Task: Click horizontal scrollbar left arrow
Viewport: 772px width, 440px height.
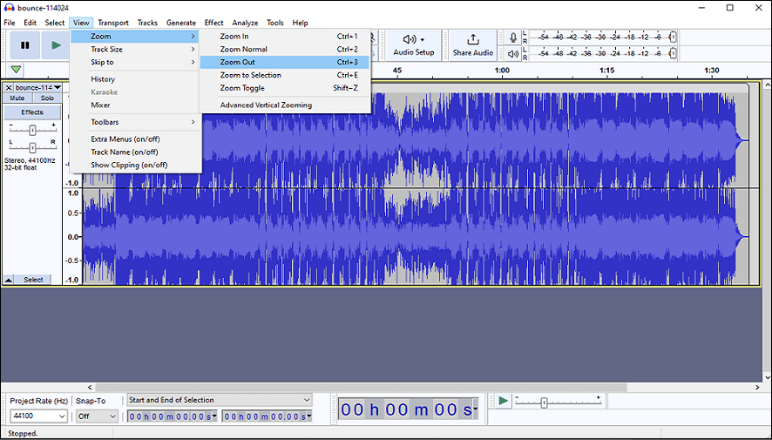Action: [x=91, y=388]
